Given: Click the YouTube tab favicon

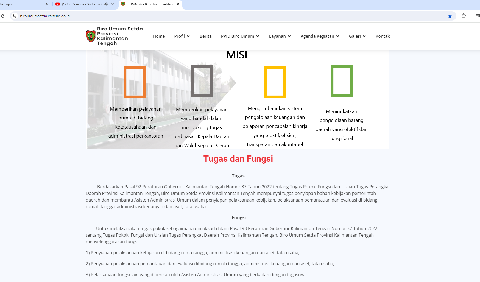Looking at the screenshot, I should (58, 4).
